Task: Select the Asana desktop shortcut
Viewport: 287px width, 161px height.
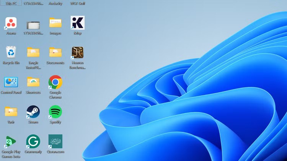Action: coord(11,23)
